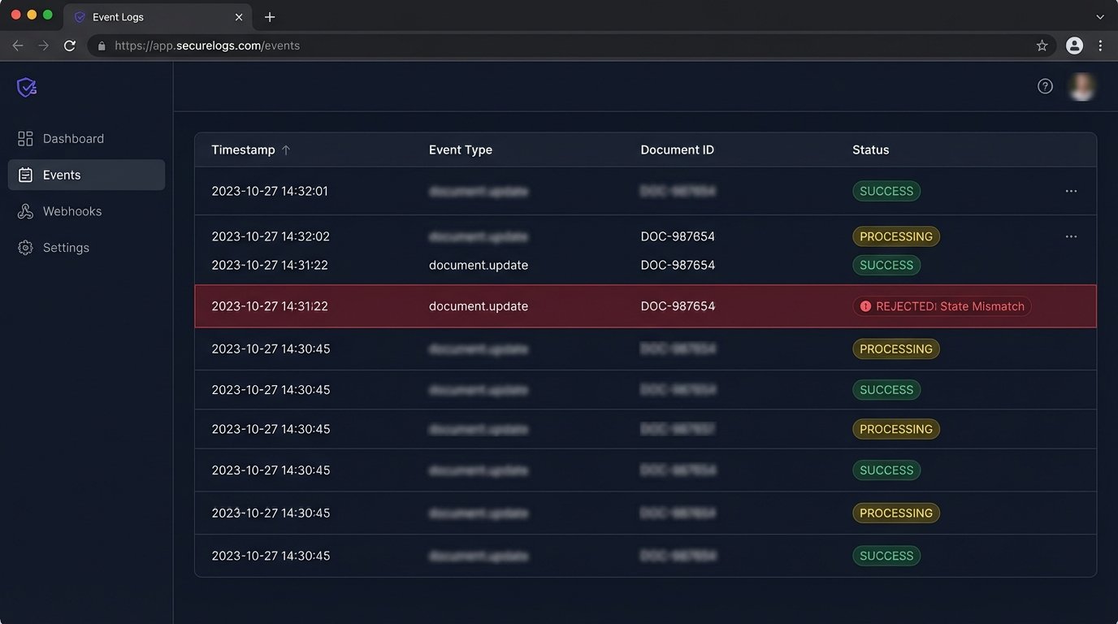Select the Webhooks sidebar icon
The image size is (1118, 624).
coord(25,210)
